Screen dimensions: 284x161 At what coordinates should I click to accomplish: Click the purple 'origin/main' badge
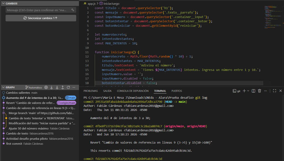[x=67, y=103]
